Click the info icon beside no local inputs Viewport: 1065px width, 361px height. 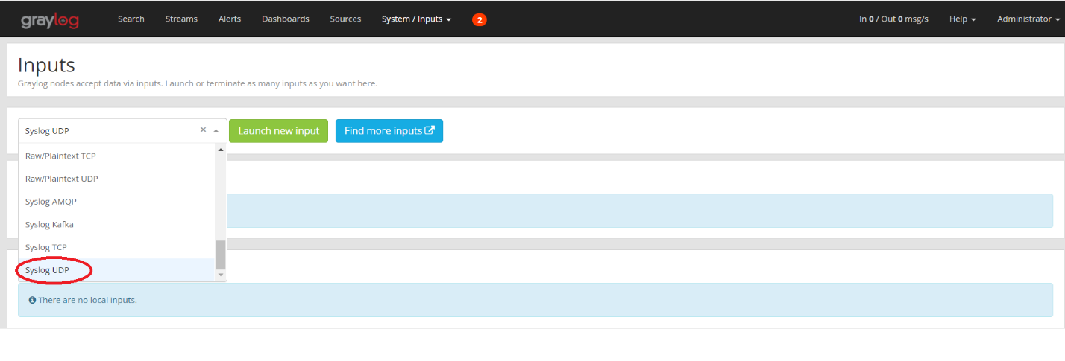click(32, 300)
